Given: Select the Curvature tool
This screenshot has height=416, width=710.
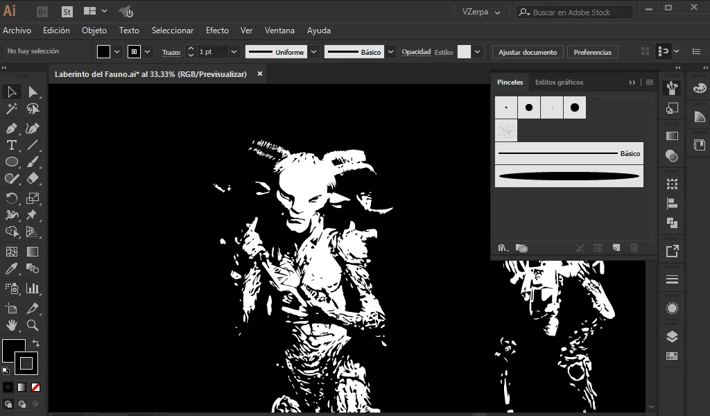Looking at the screenshot, I should point(33,128).
